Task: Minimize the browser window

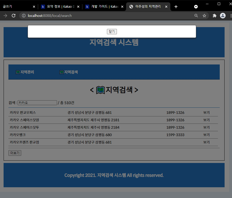Action: pyautogui.click(x=207, y=4)
